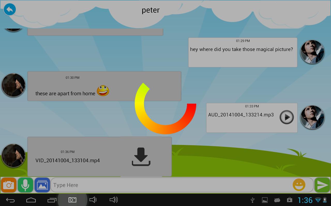Focus the Type Here message field

coord(171,185)
